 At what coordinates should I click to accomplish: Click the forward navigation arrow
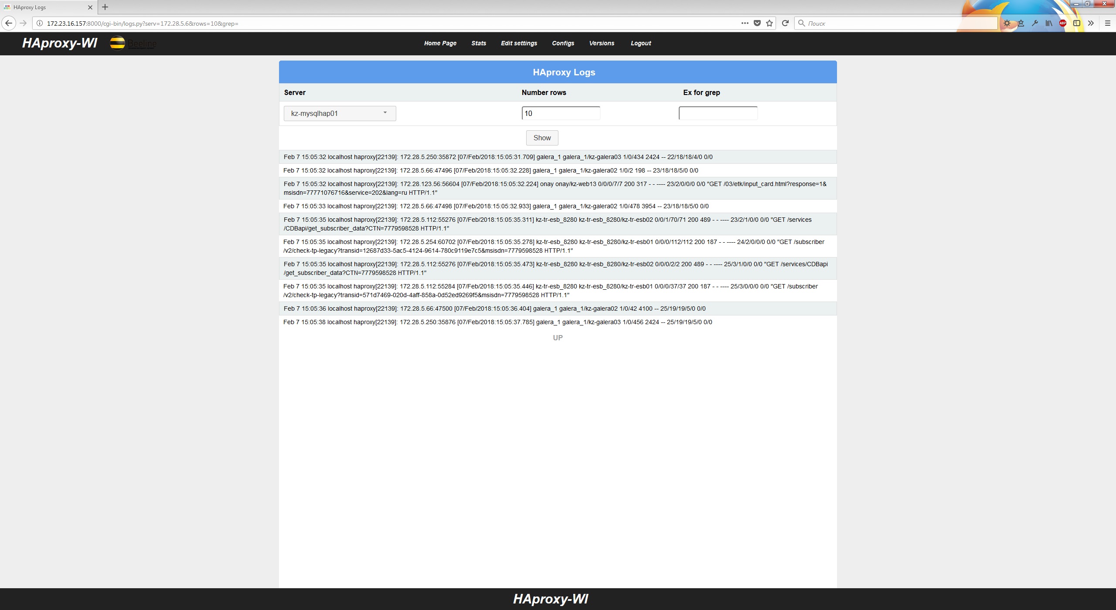(23, 23)
